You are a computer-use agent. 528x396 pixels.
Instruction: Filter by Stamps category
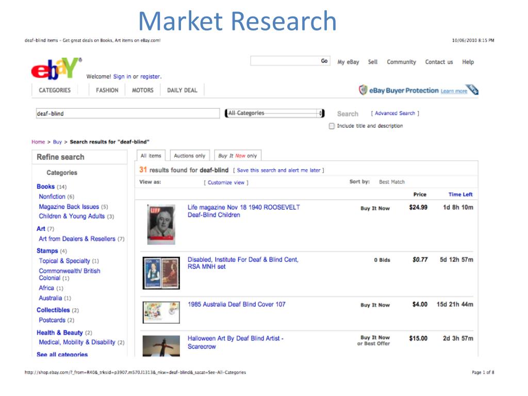click(47, 251)
